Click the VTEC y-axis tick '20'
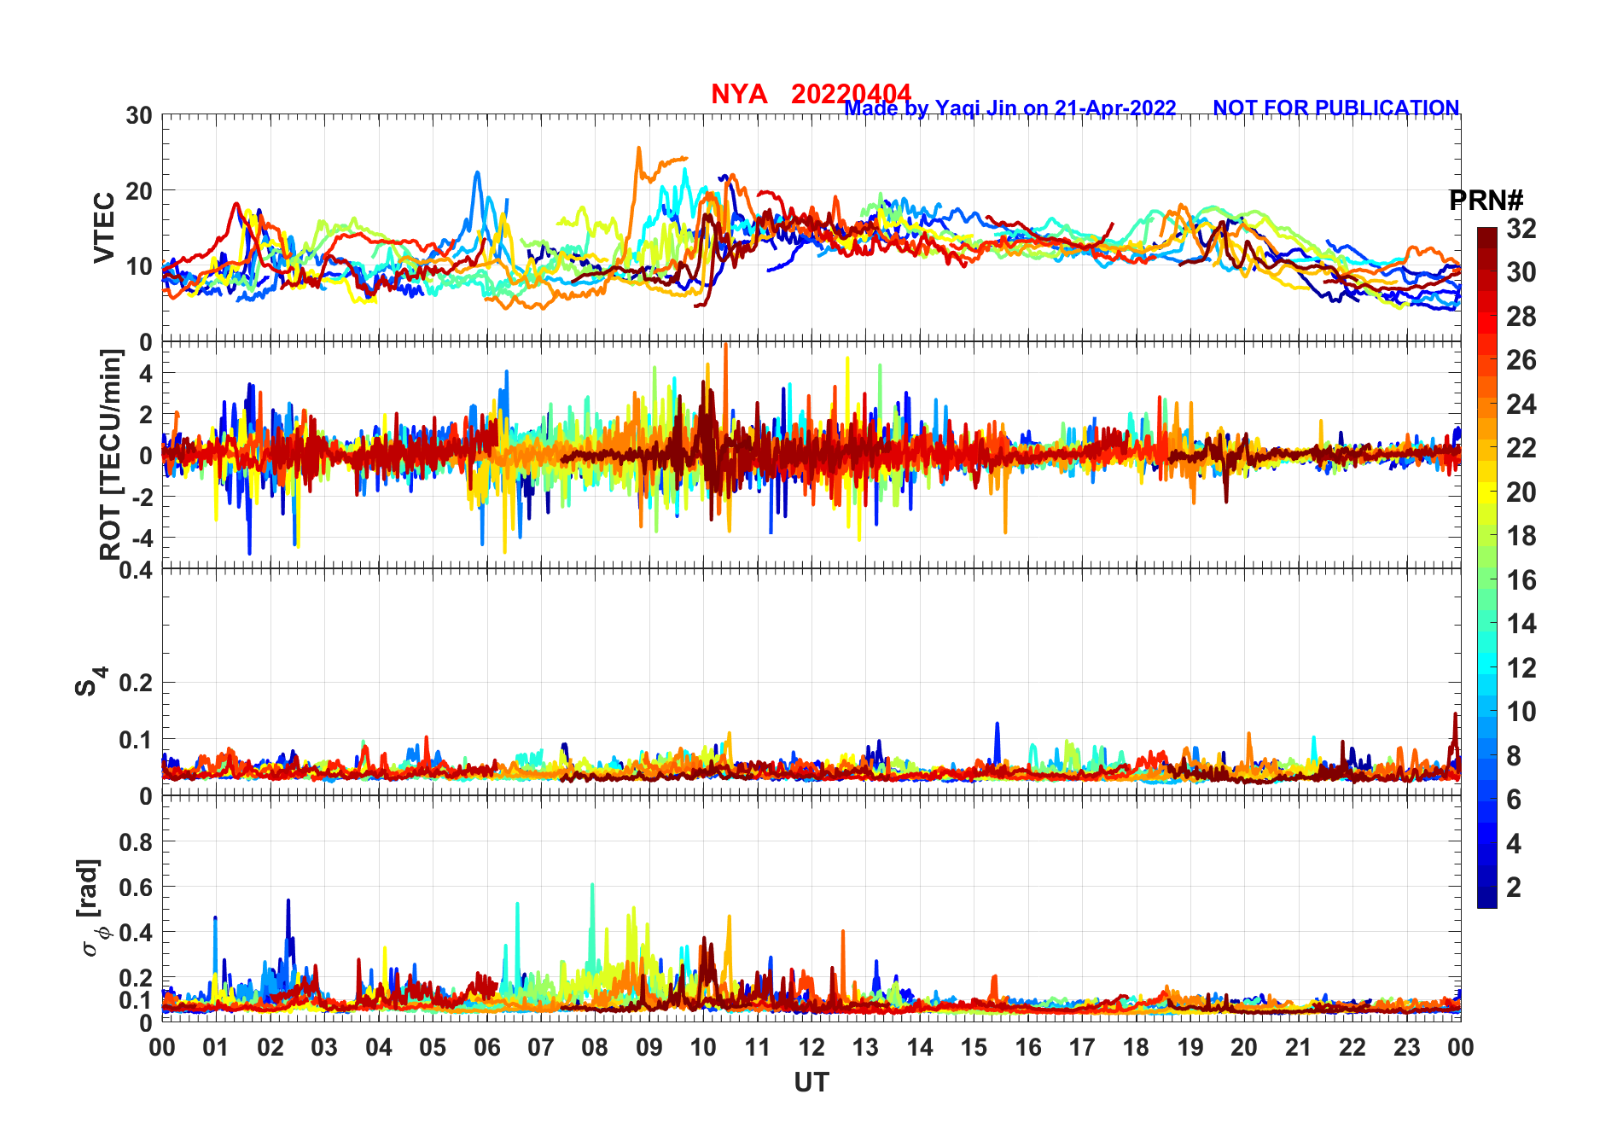 pos(139,191)
